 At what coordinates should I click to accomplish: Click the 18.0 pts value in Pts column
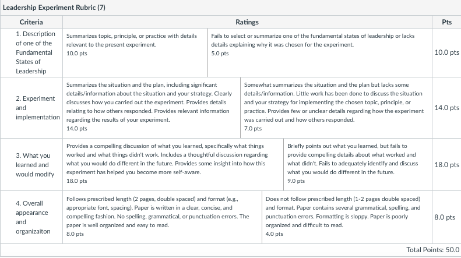[446, 165]
